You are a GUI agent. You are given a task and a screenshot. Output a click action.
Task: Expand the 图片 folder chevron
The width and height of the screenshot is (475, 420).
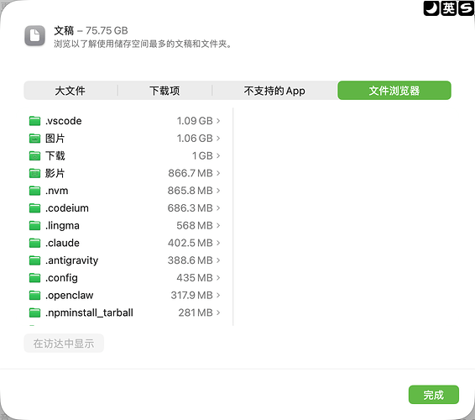(218, 139)
